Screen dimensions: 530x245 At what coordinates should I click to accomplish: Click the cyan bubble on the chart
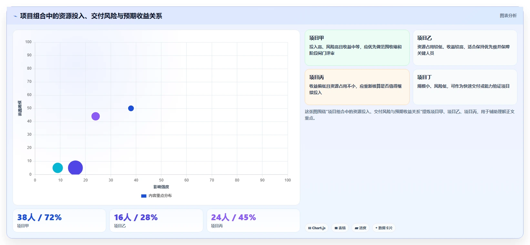point(58,168)
